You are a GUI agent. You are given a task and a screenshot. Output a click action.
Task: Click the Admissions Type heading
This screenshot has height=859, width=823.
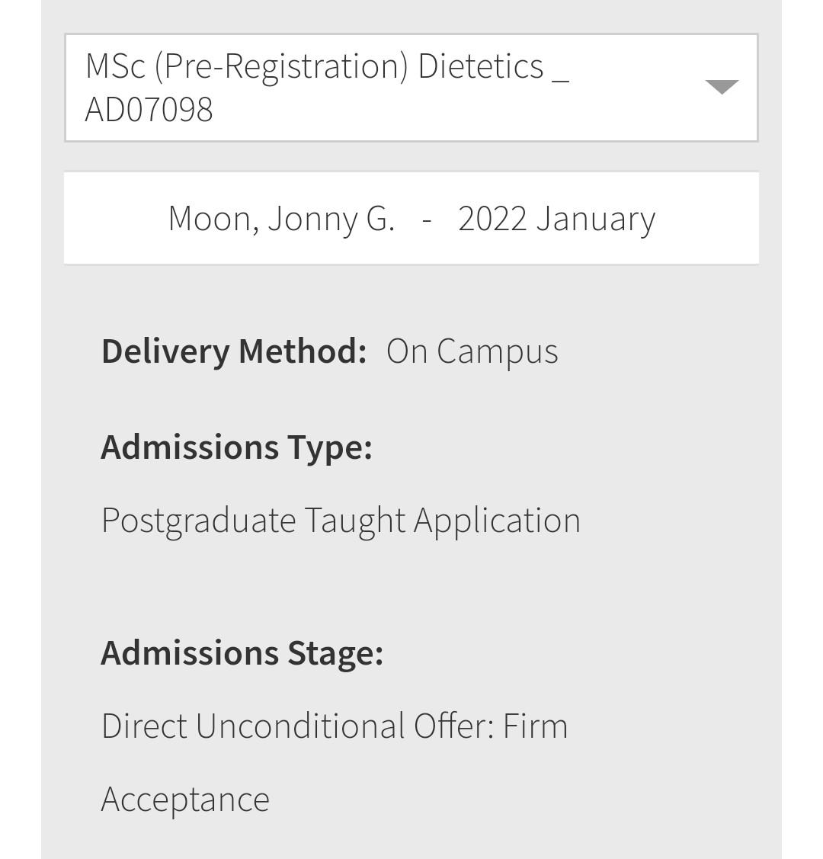[x=236, y=447]
